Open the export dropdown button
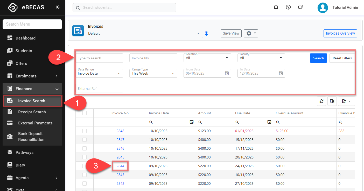364x191 pixels. pos(346,101)
